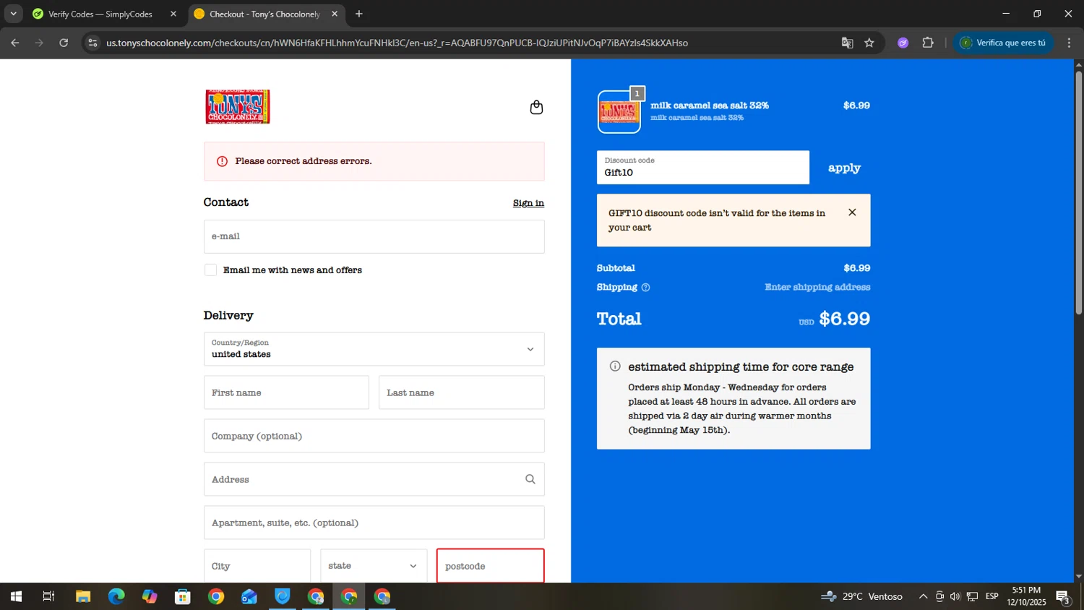Close the Verify Codes — SimplyCodes tab
The height and width of the screenshot is (610, 1084).
[173, 14]
